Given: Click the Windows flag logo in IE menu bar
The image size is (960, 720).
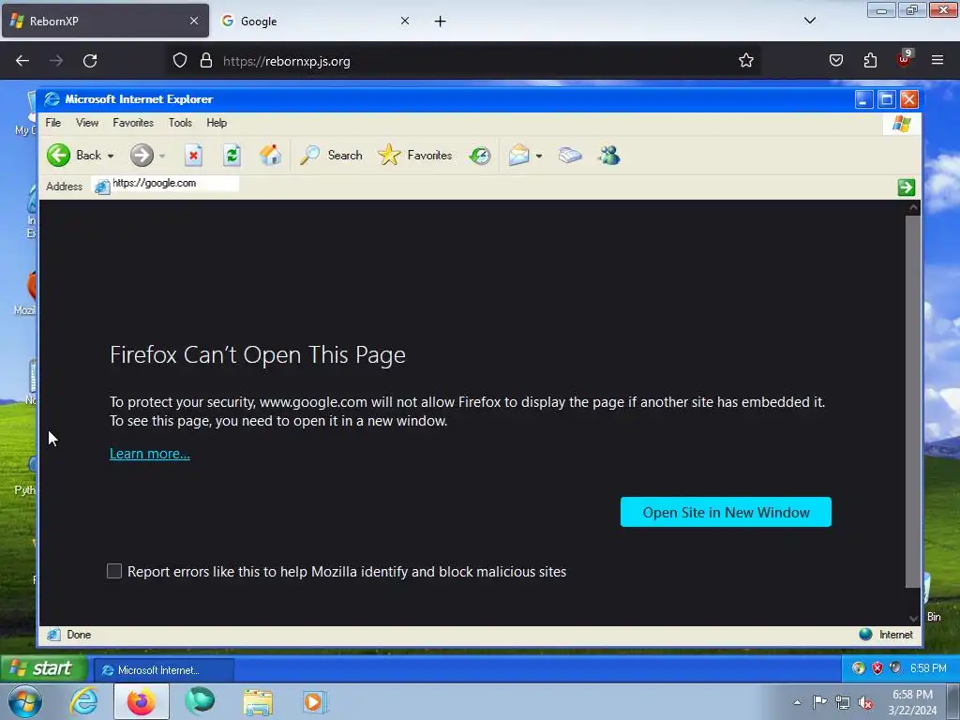Looking at the screenshot, I should [901, 124].
